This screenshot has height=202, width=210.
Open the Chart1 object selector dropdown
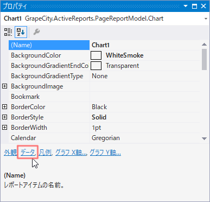206,18
